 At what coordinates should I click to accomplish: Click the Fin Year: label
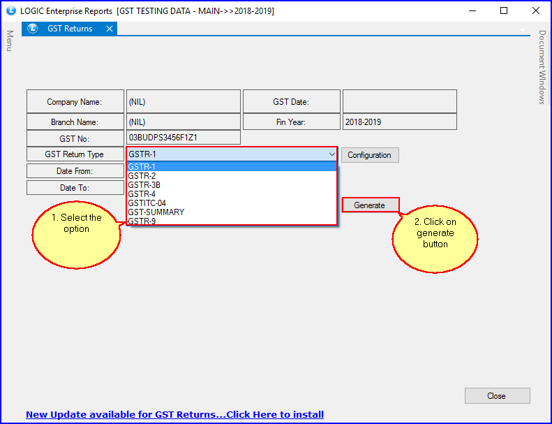292,122
